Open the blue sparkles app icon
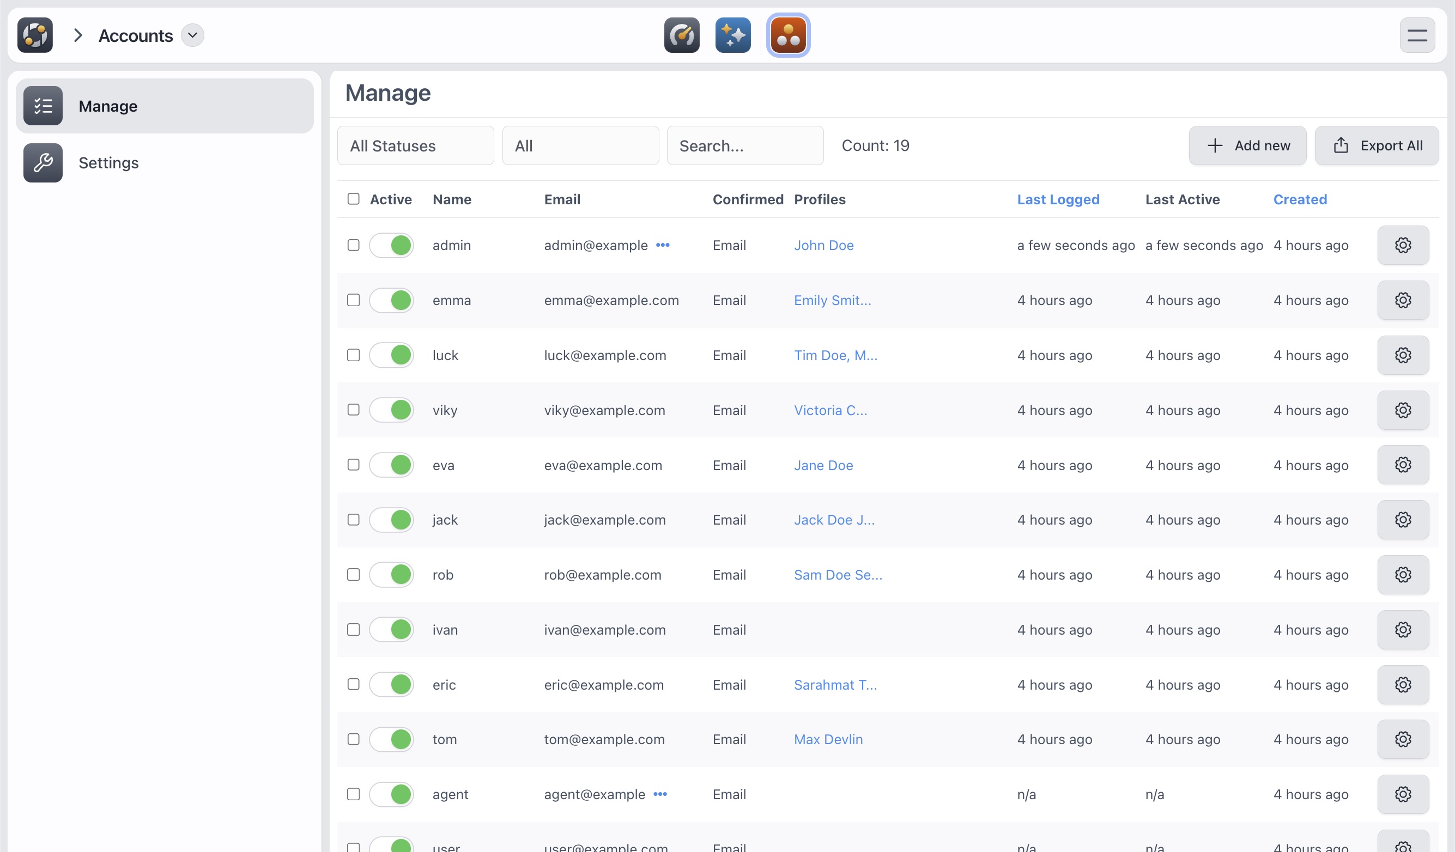This screenshot has width=1455, height=852. [733, 35]
